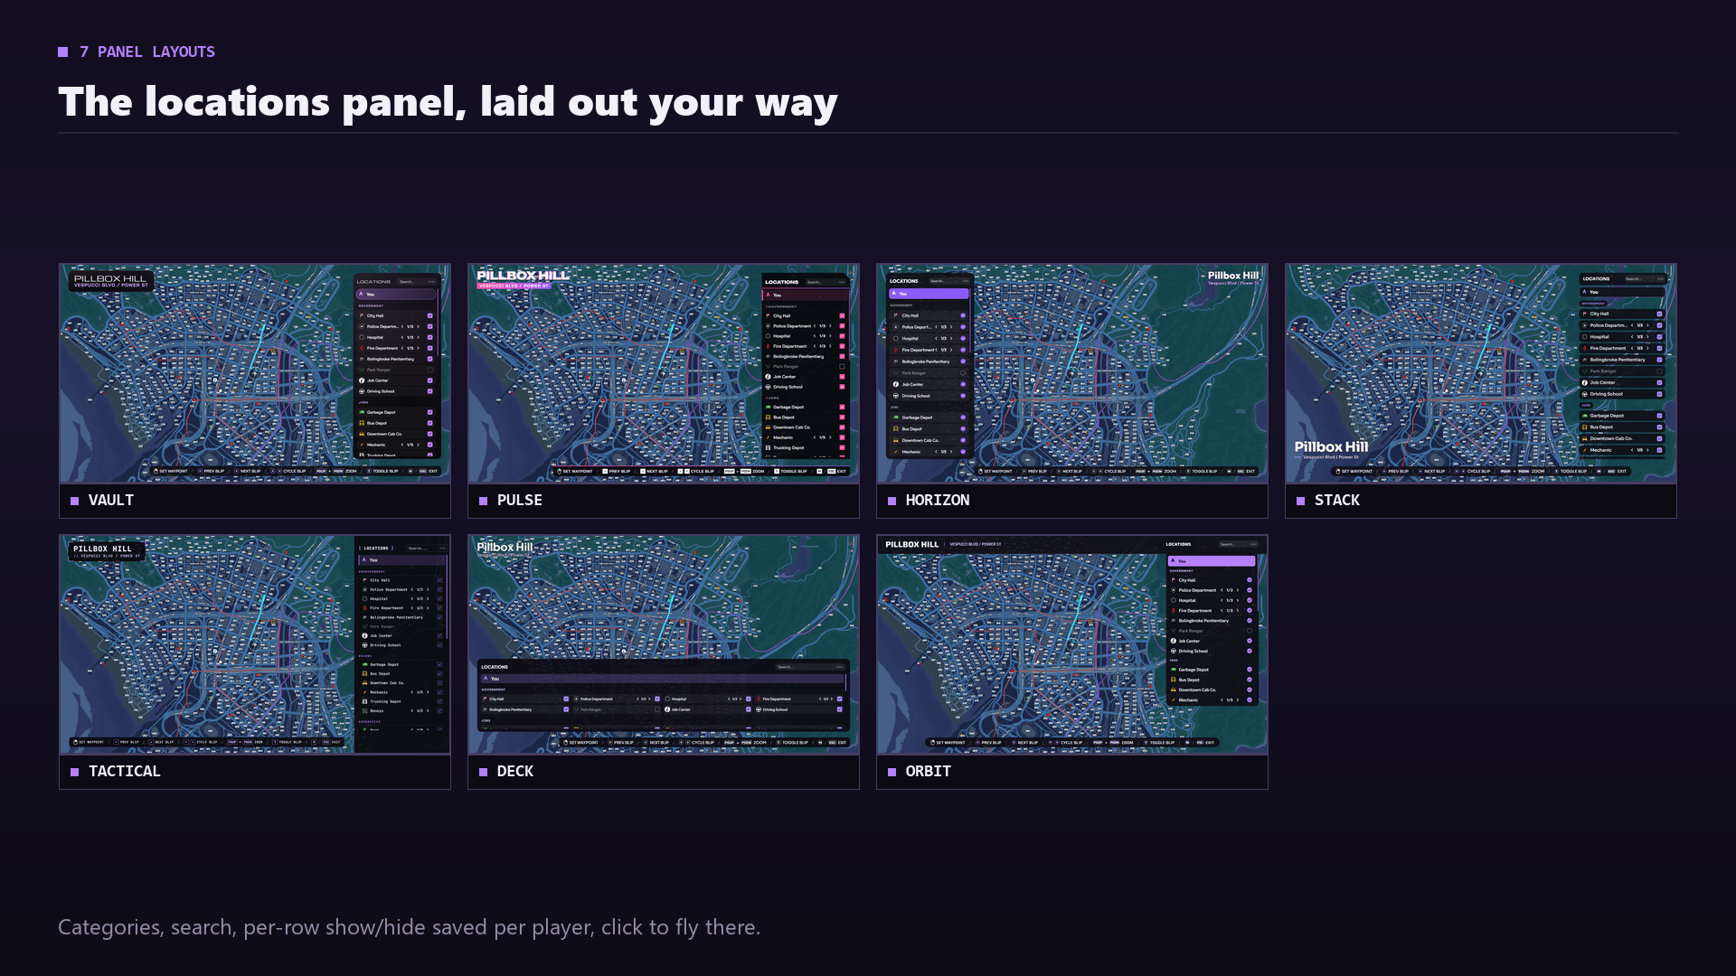1736x976 pixels.
Task: Go to previous Hospital blip in Deck panel
Action: [729, 699]
